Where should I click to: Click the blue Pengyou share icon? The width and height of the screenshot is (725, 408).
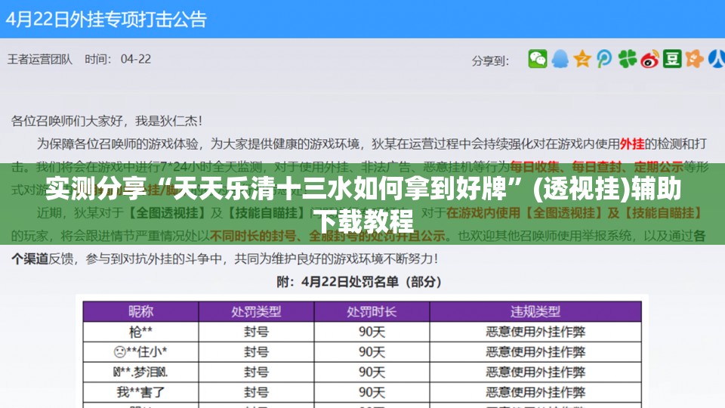604,59
